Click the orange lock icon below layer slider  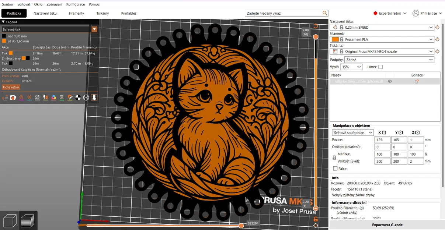click(316, 219)
